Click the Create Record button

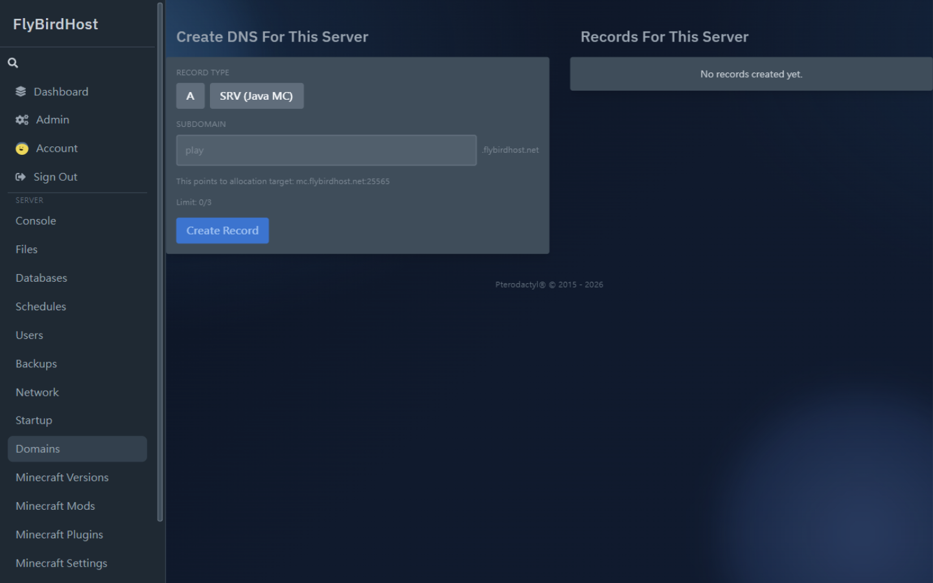[x=222, y=231]
